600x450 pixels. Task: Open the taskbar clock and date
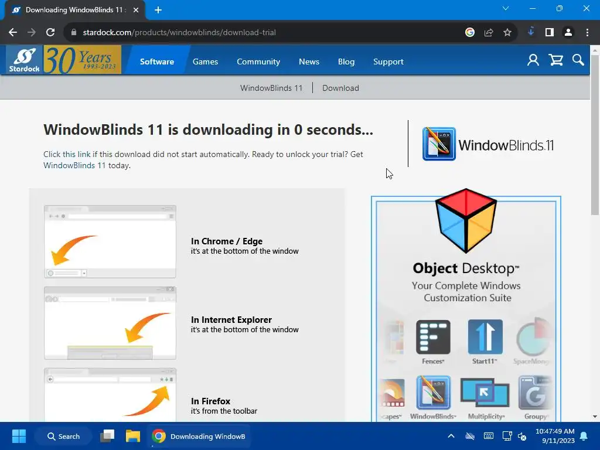point(555,436)
